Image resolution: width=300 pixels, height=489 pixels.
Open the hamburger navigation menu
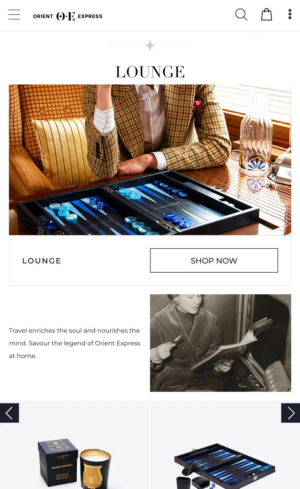tap(14, 15)
